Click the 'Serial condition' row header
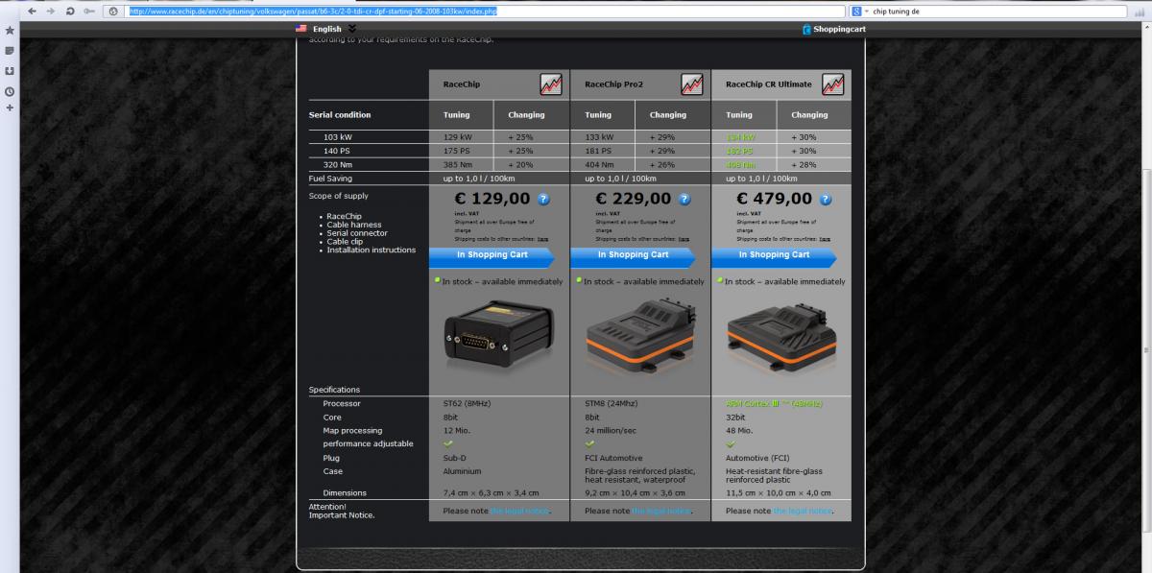1152x573 pixels. coord(340,115)
